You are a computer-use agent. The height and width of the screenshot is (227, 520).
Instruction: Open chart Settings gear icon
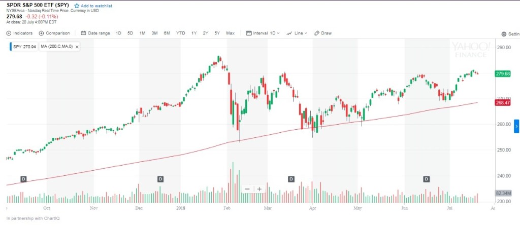(x=504, y=34)
